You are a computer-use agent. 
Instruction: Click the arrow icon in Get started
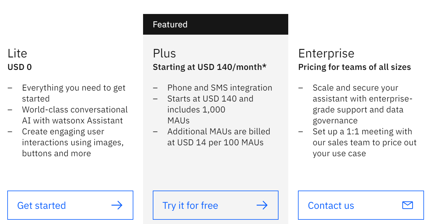point(117,205)
